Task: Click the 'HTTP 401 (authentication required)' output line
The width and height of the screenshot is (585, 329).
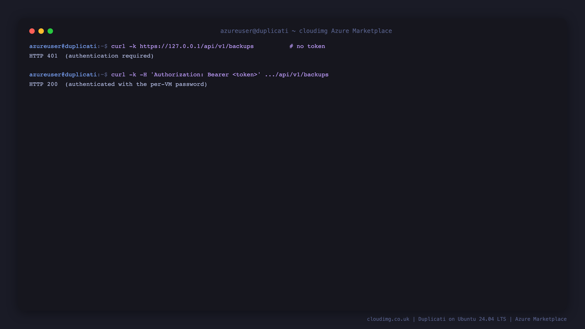Action: coord(91,56)
